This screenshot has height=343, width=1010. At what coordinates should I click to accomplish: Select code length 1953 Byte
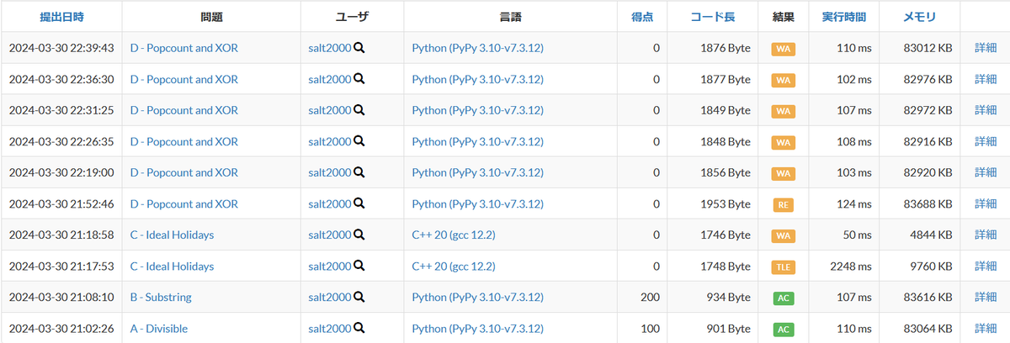tap(726, 203)
